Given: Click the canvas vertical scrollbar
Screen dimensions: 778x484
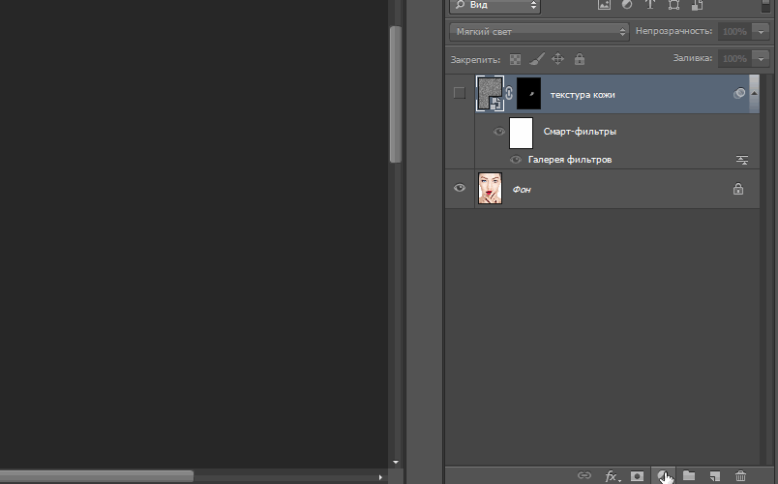Looking at the screenshot, I should pyautogui.click(x=395, y=97).
